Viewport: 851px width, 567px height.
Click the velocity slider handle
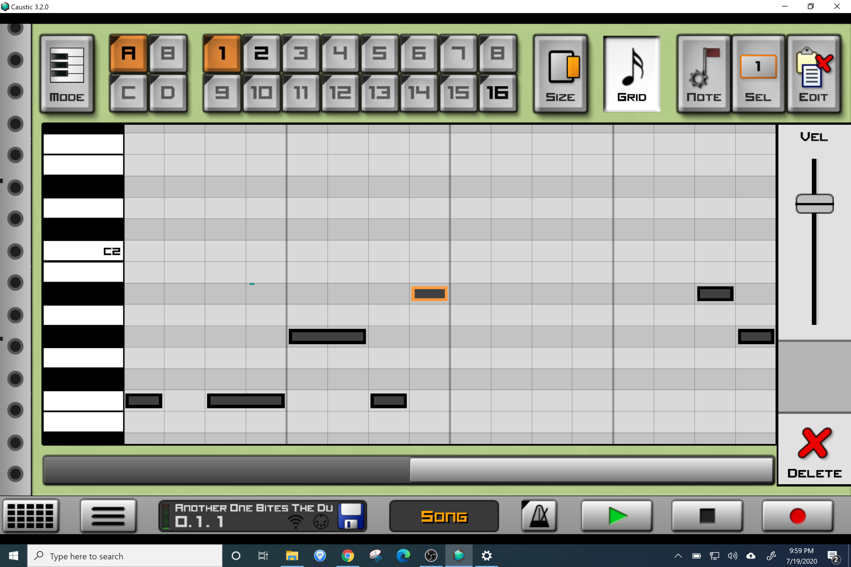coord(814,204)
